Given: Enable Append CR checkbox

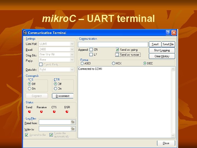Looking at the screenshot, I should point(91,50).
